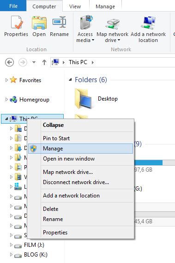Expand the FILM (J:) drive node

11,245
